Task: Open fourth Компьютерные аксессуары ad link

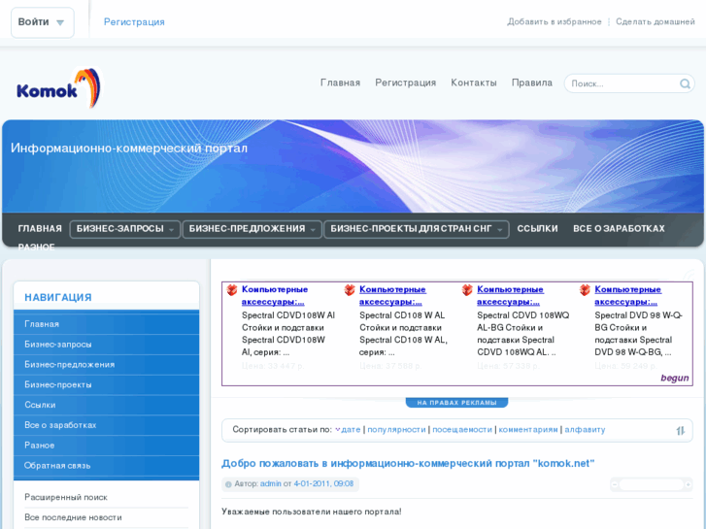Action: 627,296
